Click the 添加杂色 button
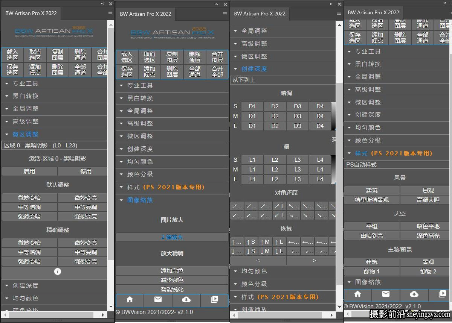The width and height of the screenshot is (452, 323). (x=172, y=271)
